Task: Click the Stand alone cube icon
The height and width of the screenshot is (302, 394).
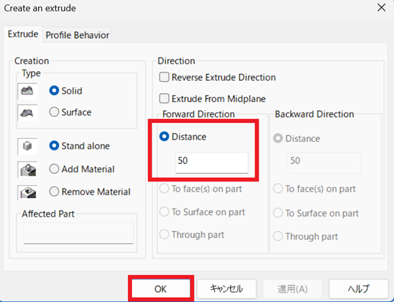Action: [27, 146]
